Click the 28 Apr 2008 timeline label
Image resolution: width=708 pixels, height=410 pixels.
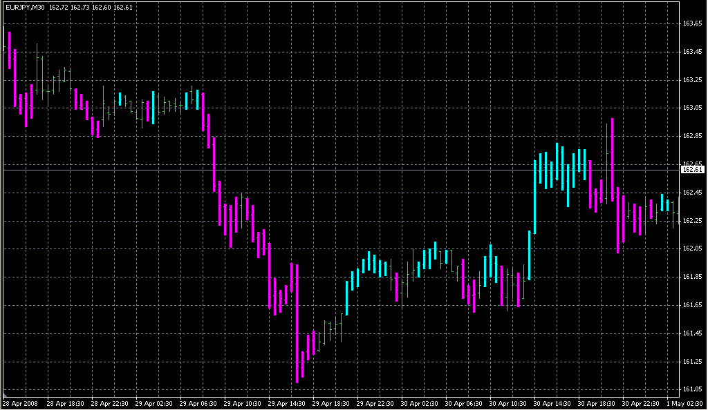click(x=21, y=404)
